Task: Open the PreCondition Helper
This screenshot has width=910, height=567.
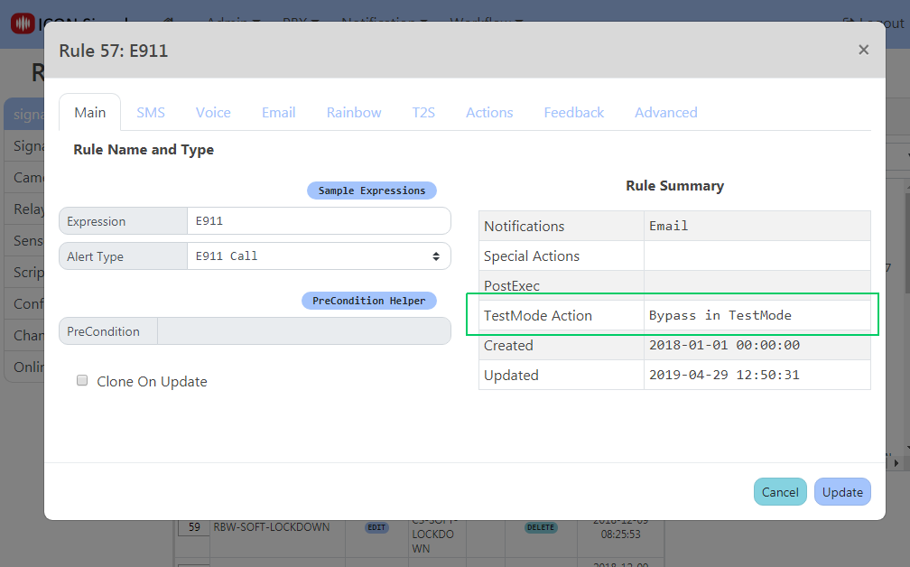Action: tap(368, 301)
